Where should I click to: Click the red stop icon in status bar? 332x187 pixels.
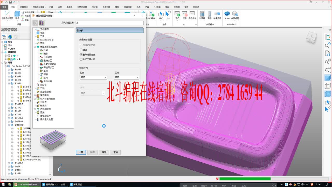[217, 179]
